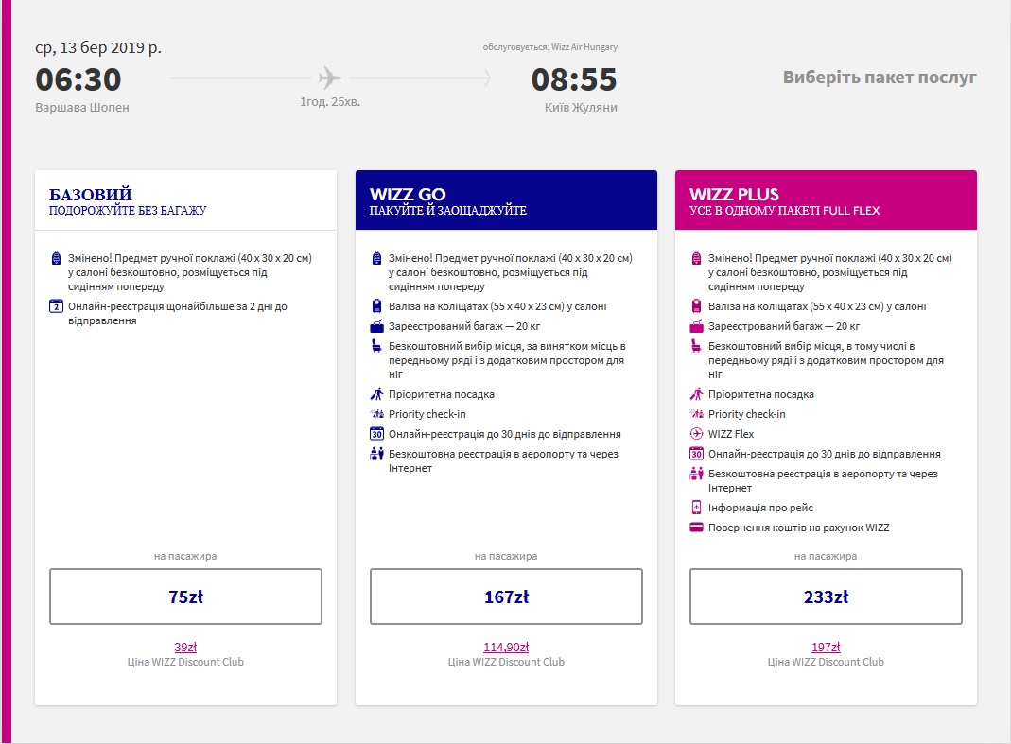The width and height of the screenshot is (1011, 744).
Task: Click the flight information phone icon
Action: [x=697, y=508]
